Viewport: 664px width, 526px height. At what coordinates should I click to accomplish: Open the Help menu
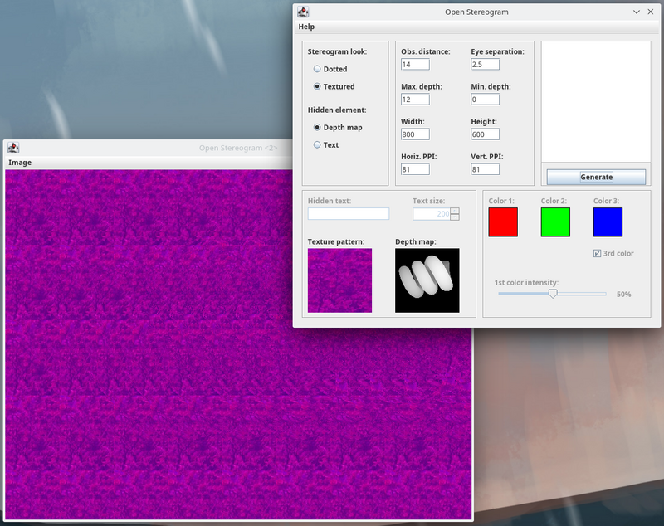coord(306,27)
